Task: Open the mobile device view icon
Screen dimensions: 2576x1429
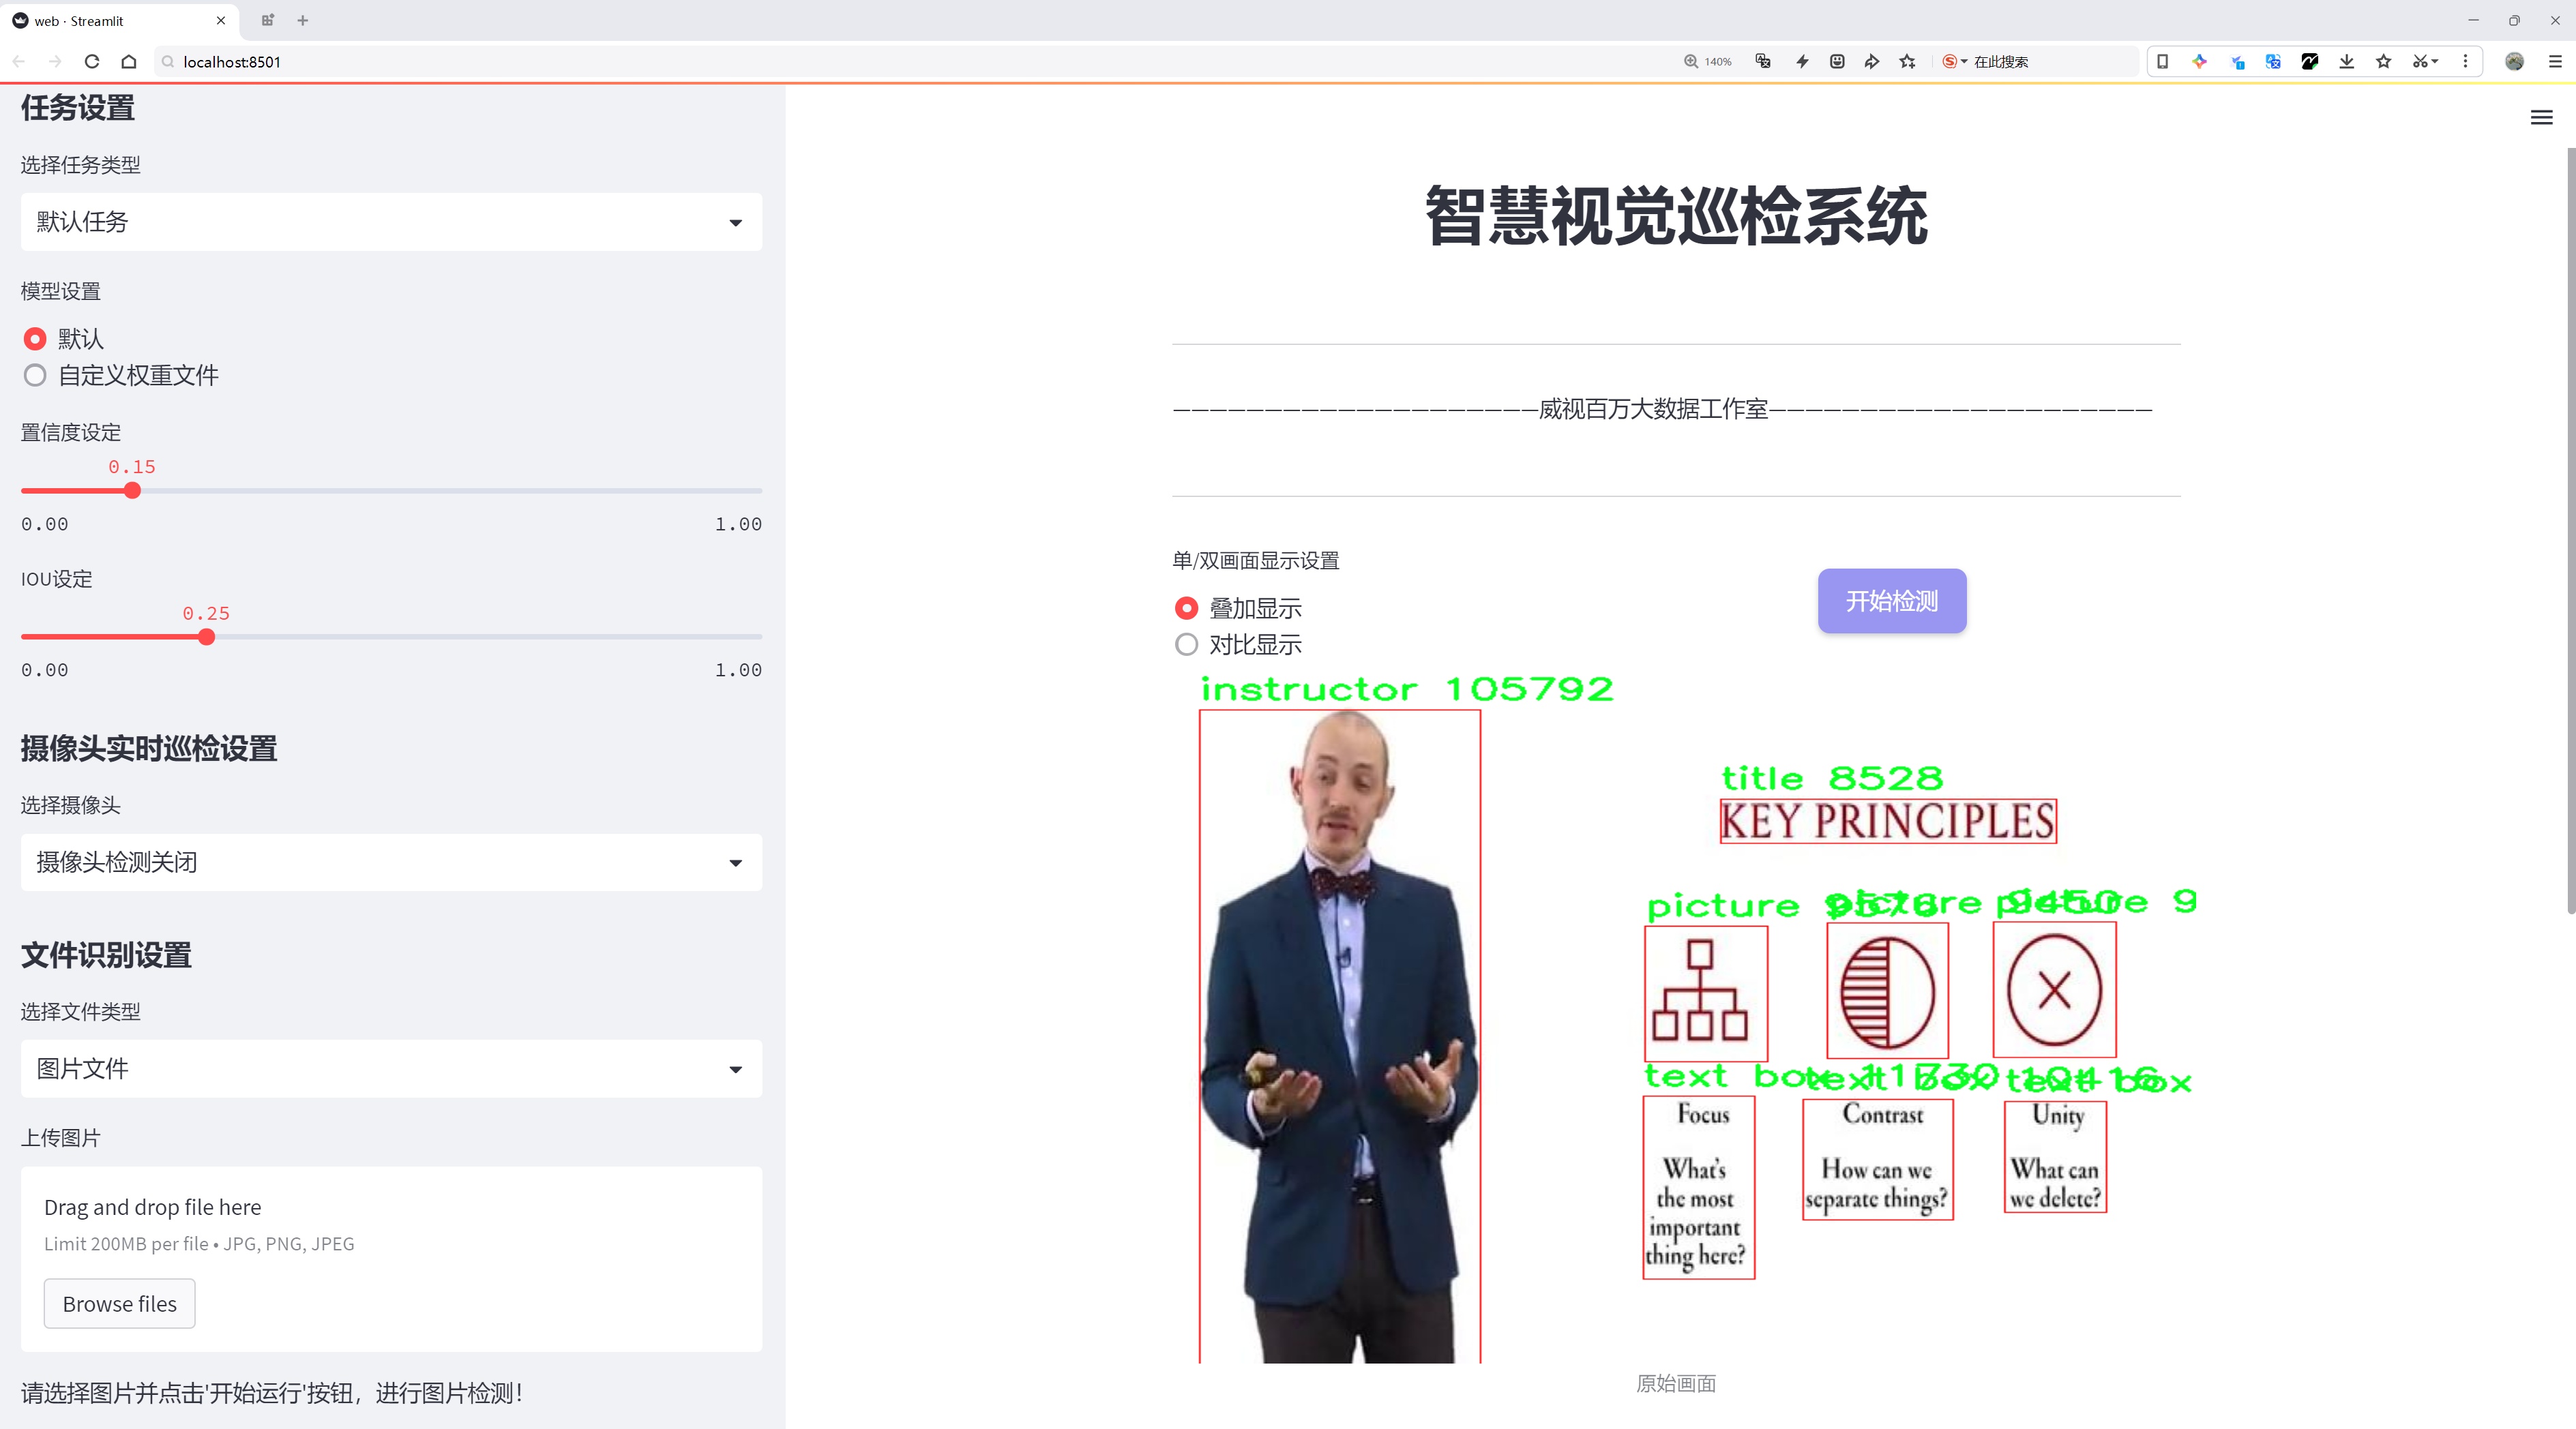Action: pos(2163,61)
